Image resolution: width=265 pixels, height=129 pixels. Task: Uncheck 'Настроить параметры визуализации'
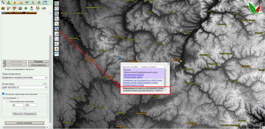3,94
